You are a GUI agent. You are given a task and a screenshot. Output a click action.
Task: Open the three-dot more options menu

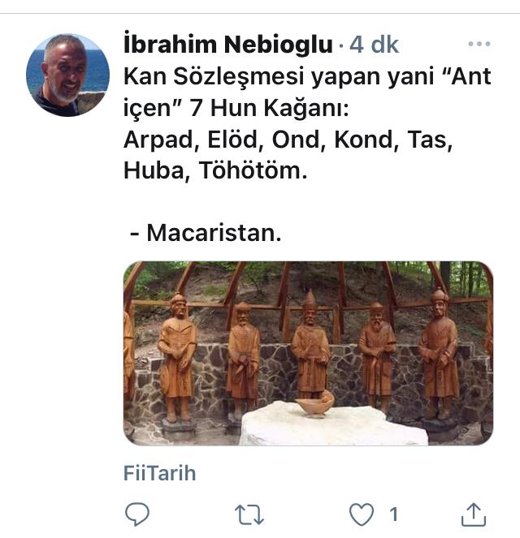pos(479,44)
